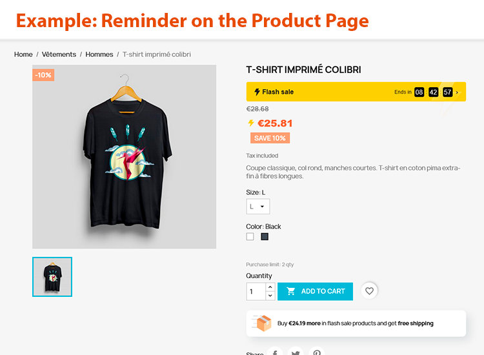
Task: Open the Size dropdown
Action: coord(257,207)
